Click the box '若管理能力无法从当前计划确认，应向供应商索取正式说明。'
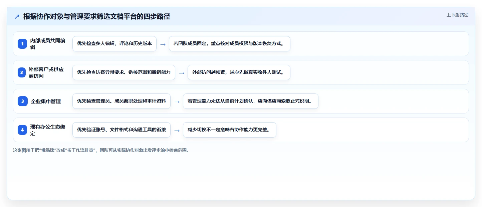 251,101
